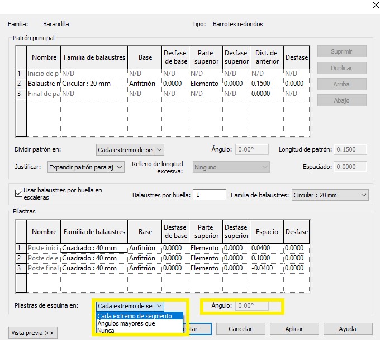The width and height of the screenshot is (380, 340).
Task: Click the 'Poste inicial' Cuadrado : 40 mm cell
Action: 94,248
